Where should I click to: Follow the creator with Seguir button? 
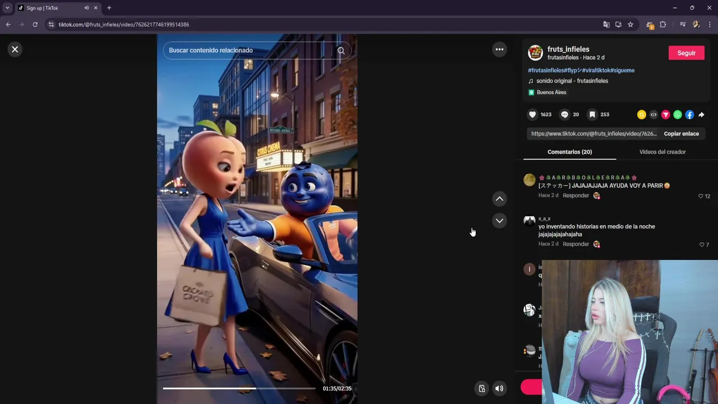[687, 53]
